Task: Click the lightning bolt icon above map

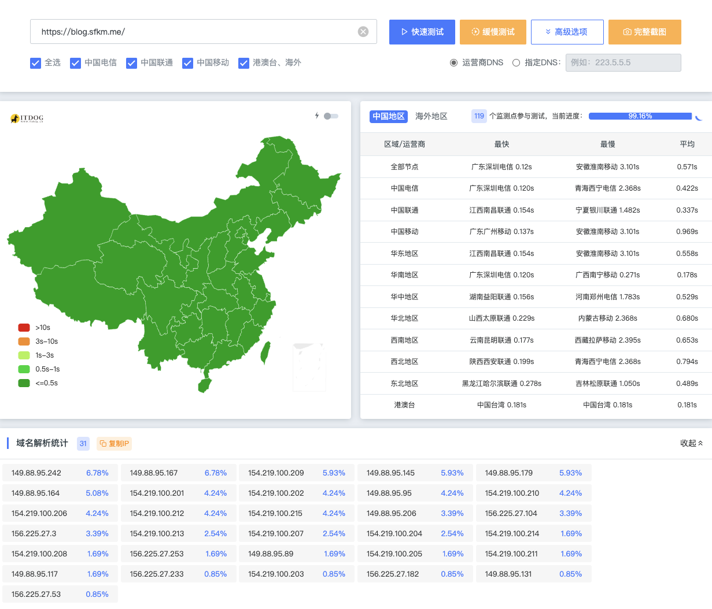Action: (317, 116)
